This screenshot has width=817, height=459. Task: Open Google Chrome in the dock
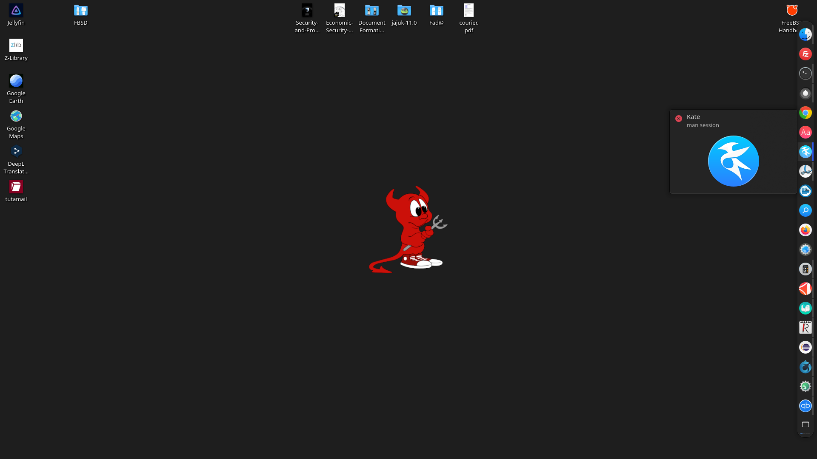pos(805,113)
